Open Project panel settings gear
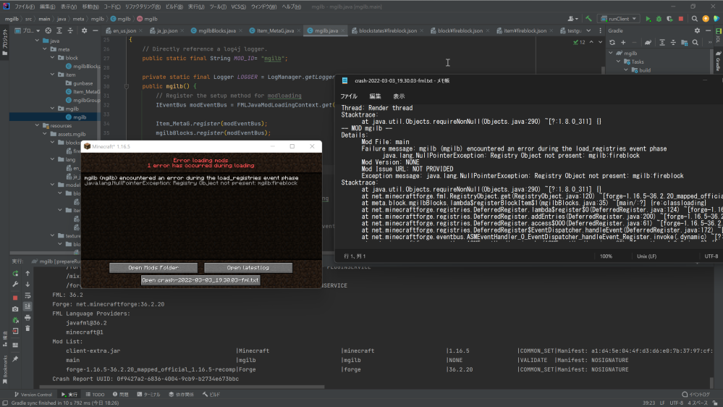Viewport: 723px width, 407px height. (x=84, y=30)
